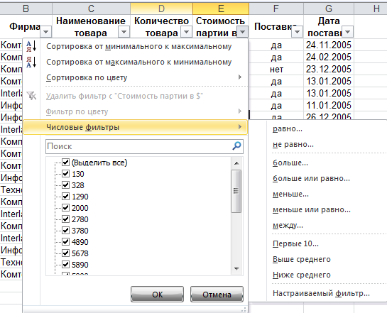The width and height of the screenshot is (387, 313).
Task: Click the sort ascending A-Я icon
Action: pyautogui.click(x=31, y=46)
